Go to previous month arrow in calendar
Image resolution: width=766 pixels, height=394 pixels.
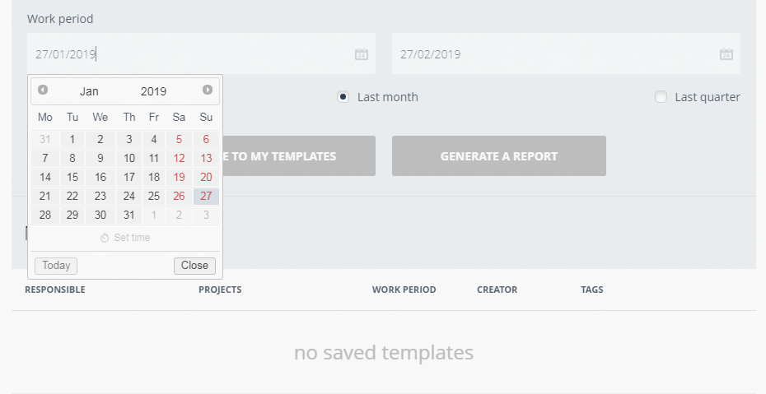coord(43,90)
